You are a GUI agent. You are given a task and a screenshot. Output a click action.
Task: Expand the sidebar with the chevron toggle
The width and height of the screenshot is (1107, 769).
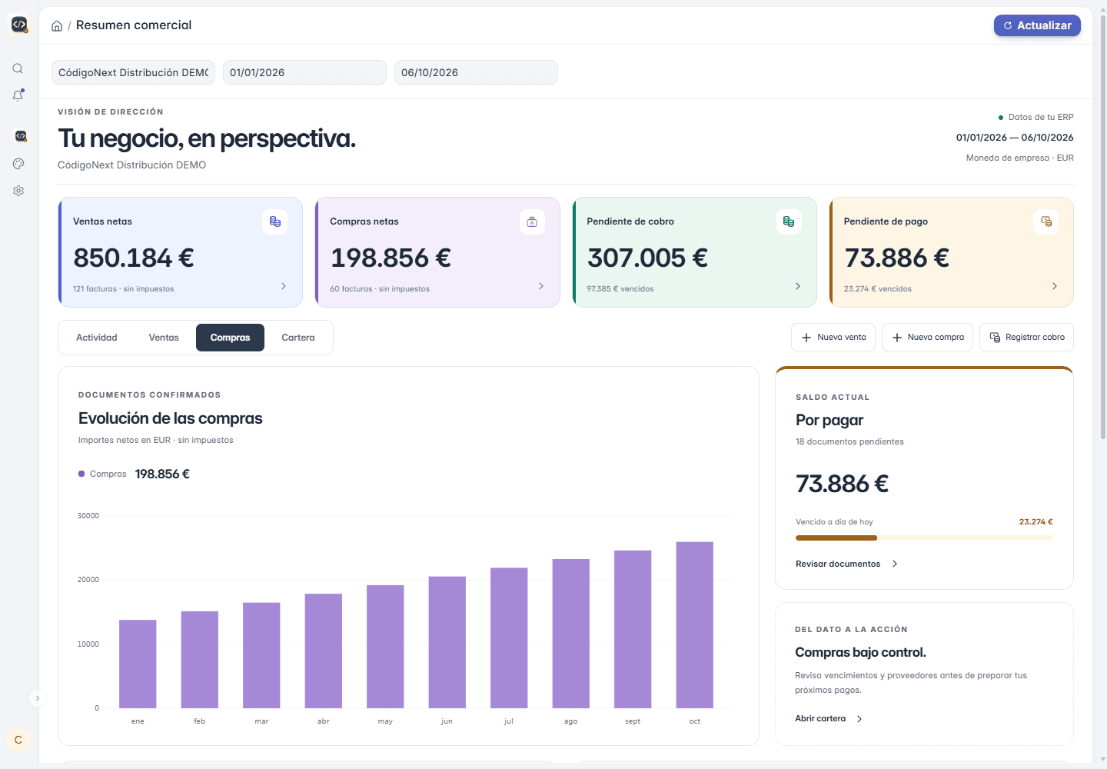click(37, 698)
